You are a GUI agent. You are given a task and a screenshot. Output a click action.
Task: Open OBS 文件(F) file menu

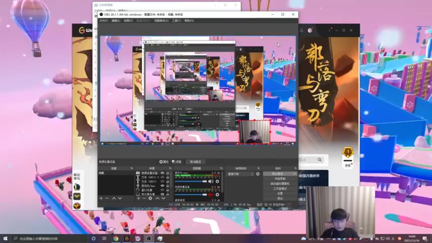click(x=104, y=21)
